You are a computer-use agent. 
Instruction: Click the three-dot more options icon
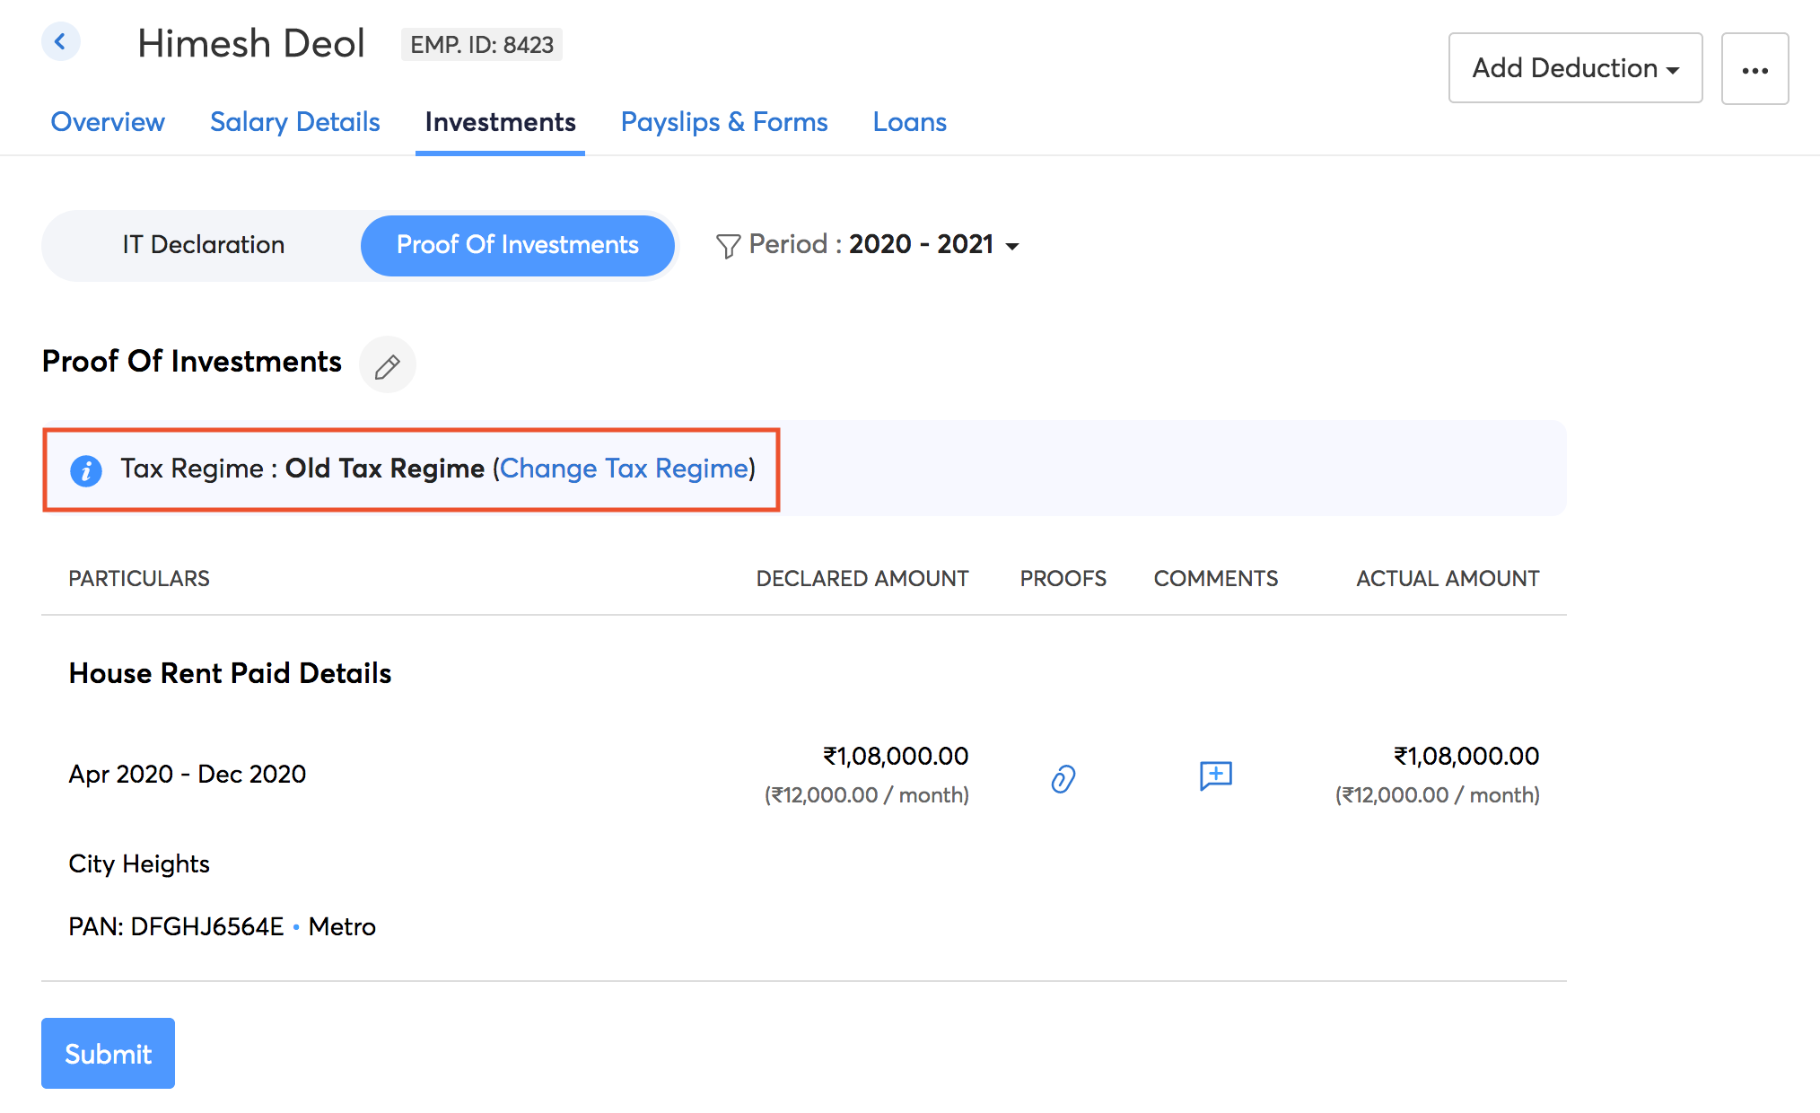[1754, 68]
